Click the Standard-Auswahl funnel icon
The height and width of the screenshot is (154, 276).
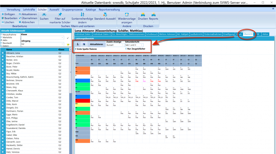point(105,14)
